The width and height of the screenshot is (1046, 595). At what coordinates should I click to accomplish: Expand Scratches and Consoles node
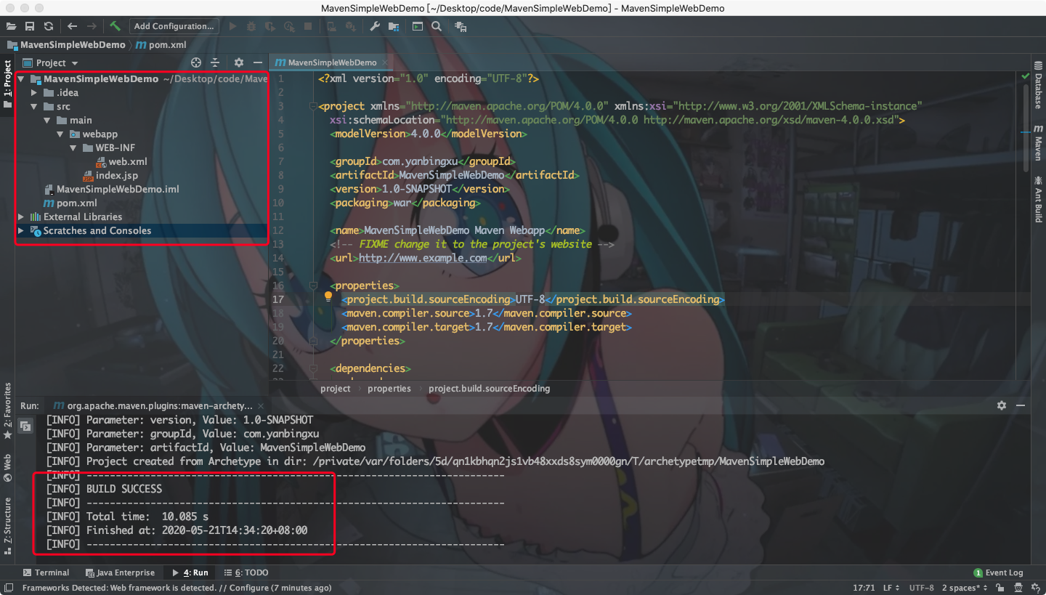(21, 231)
